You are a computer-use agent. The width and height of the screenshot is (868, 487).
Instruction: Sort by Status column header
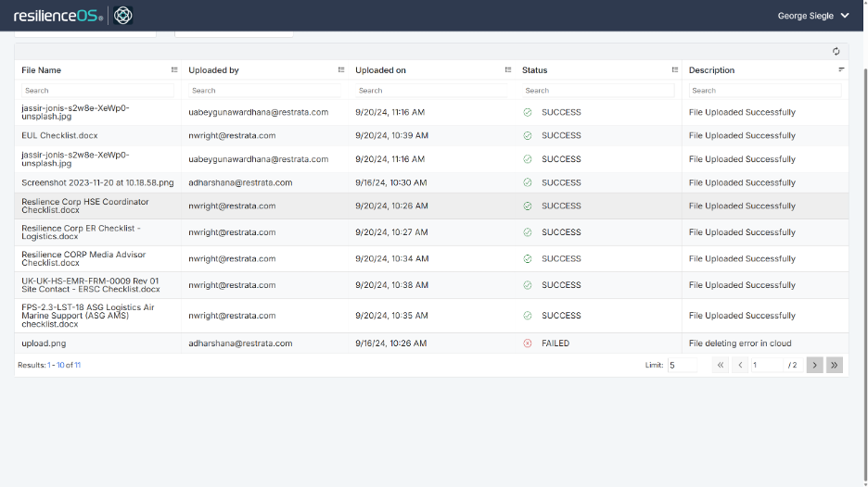534,70
